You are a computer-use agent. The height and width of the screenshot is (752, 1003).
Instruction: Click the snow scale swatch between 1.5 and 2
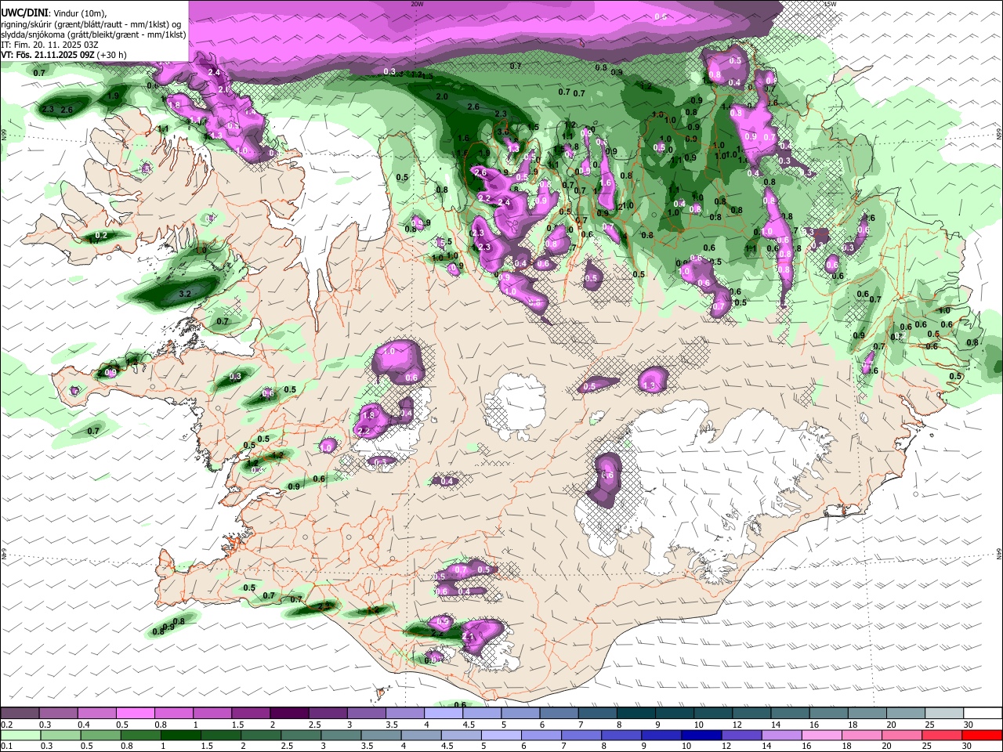[x=251, y=713]
